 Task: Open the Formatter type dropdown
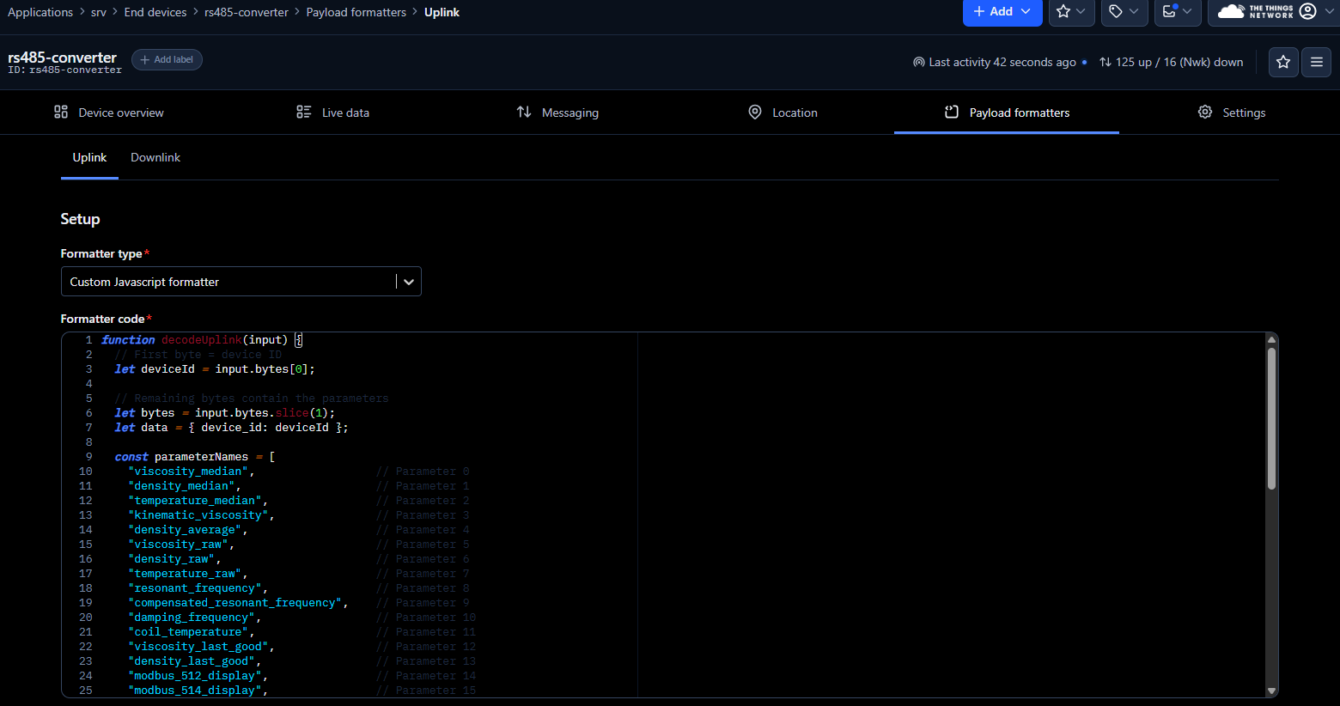pyautogui.click(x=241, y=282)
